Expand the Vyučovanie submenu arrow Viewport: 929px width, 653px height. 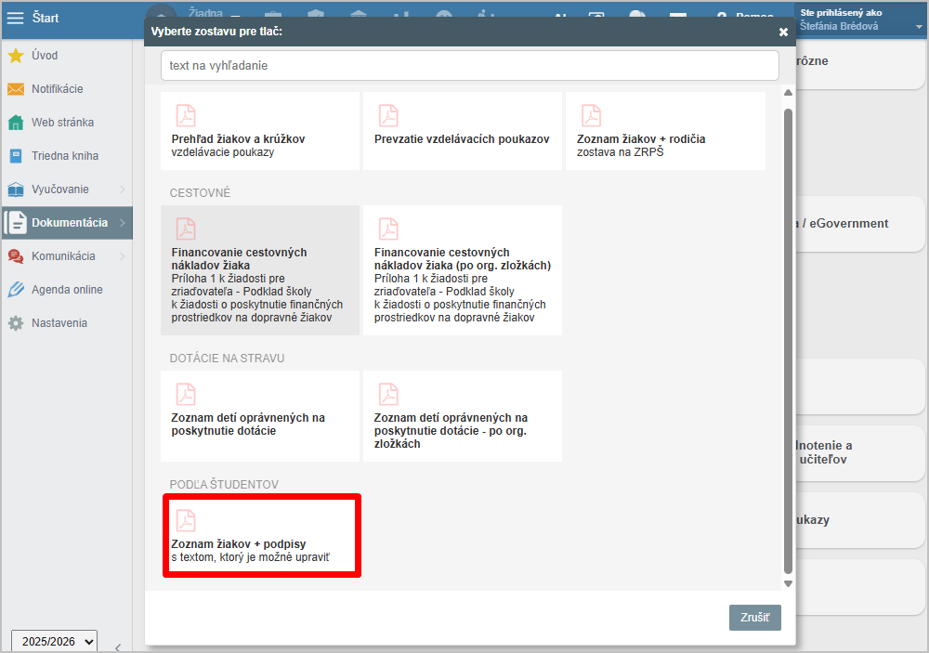pyautogui.click(x=123, y=189)
